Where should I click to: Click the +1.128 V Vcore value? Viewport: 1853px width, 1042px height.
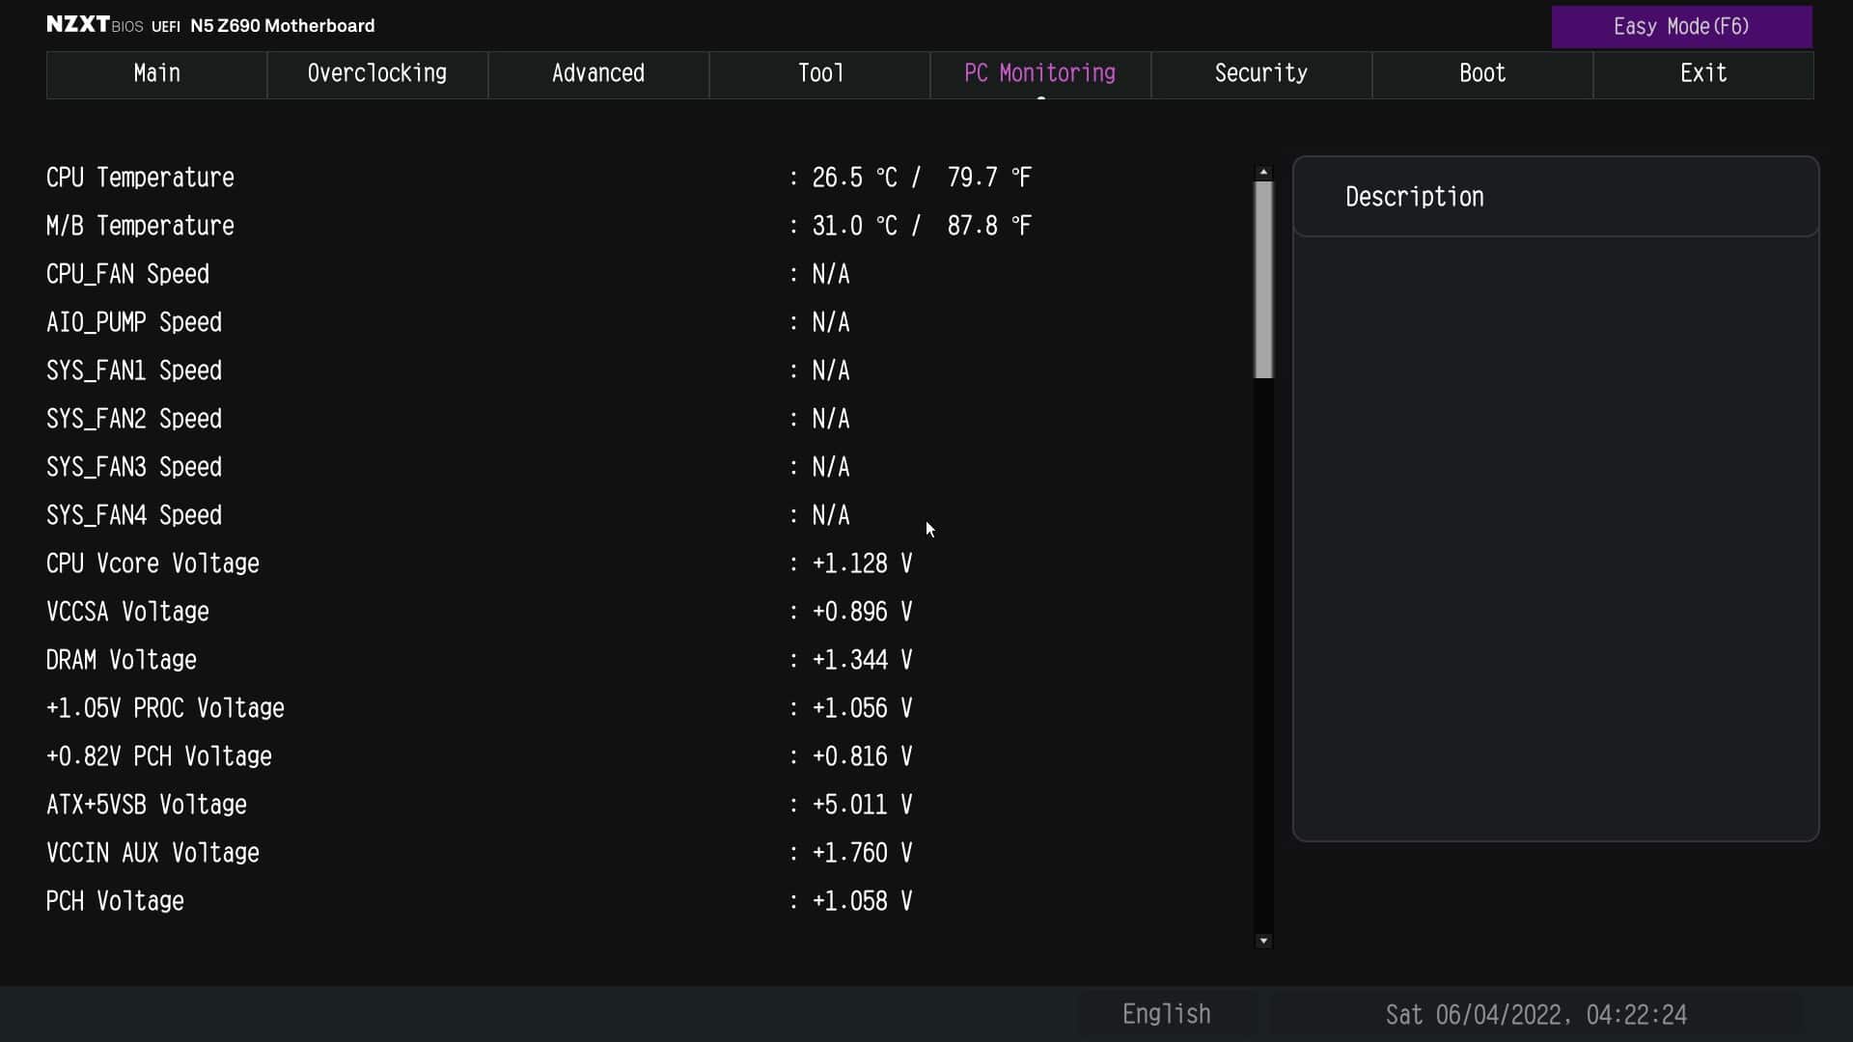[x=862, y=563]
